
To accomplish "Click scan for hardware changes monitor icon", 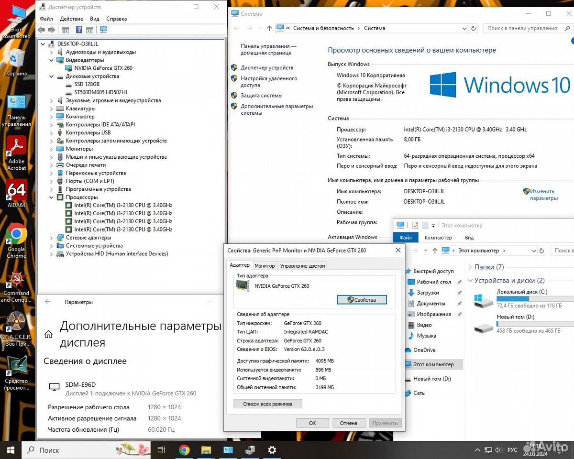I will [103, 30].
